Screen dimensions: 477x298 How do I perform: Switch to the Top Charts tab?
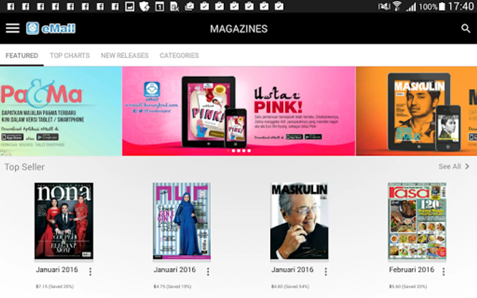click(70, 55)
